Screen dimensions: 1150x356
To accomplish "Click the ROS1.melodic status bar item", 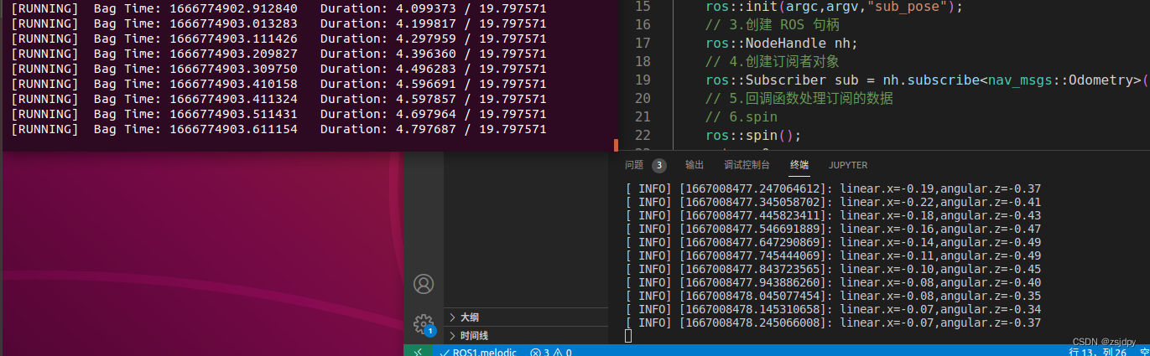I will pos(478,353).
